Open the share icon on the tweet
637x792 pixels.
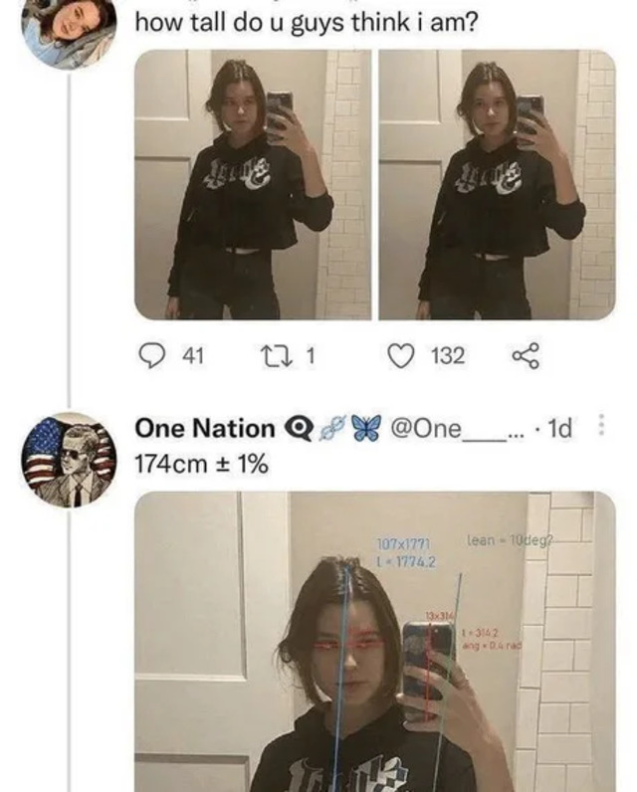[525, 356]
